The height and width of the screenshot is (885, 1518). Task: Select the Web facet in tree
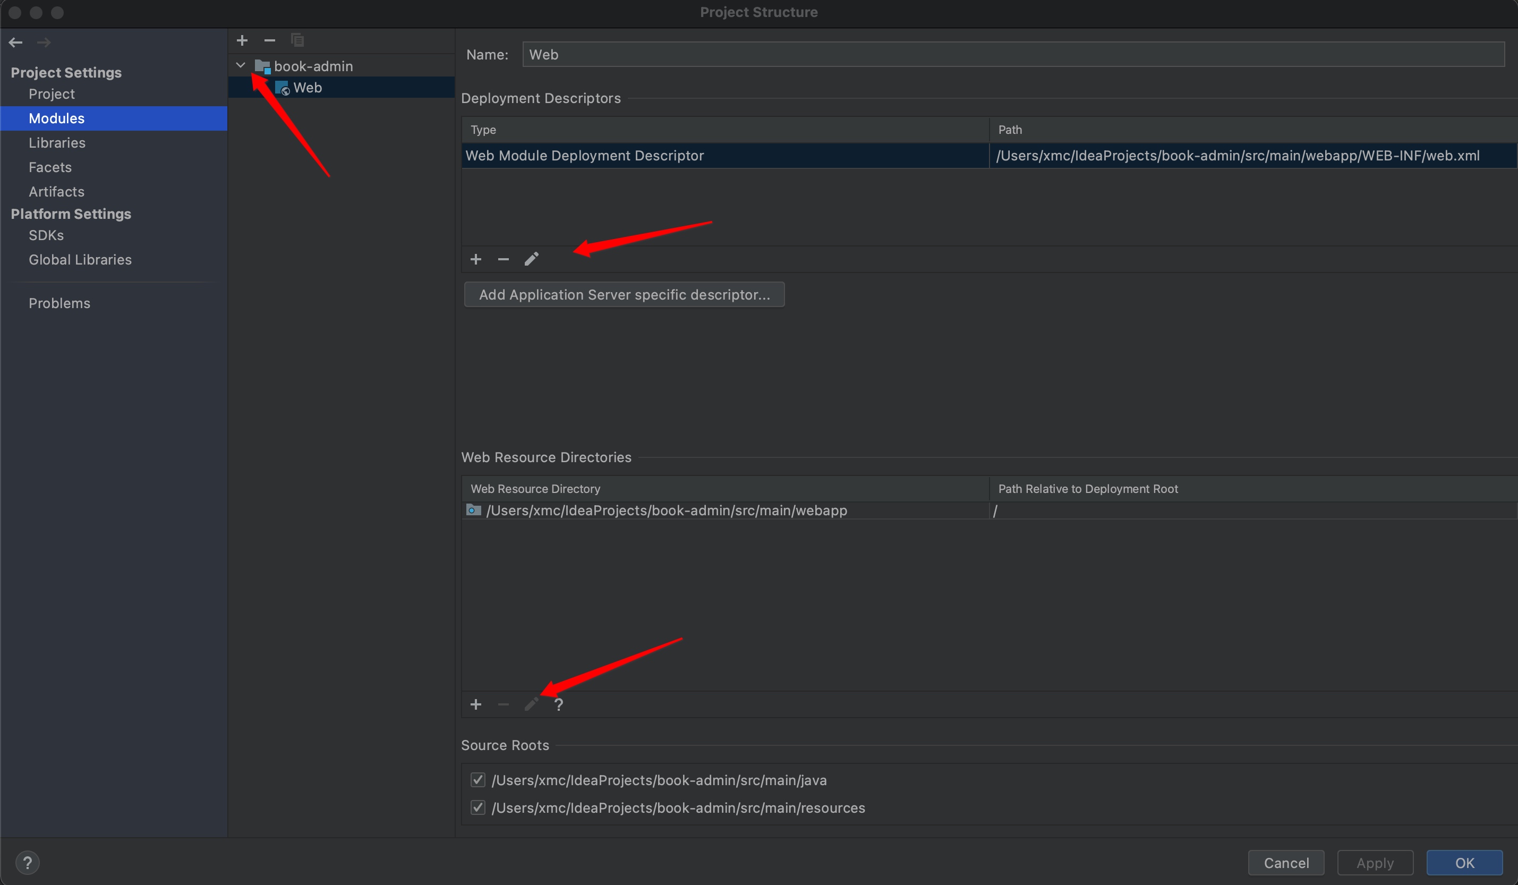(x=307, y=88)
